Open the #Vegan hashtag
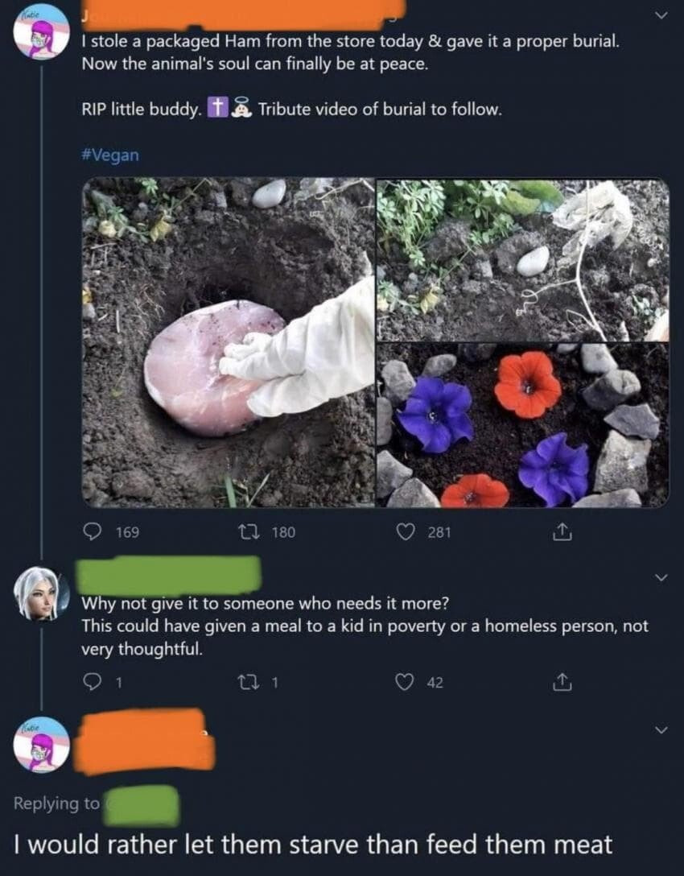 click(x=109, y=155)
